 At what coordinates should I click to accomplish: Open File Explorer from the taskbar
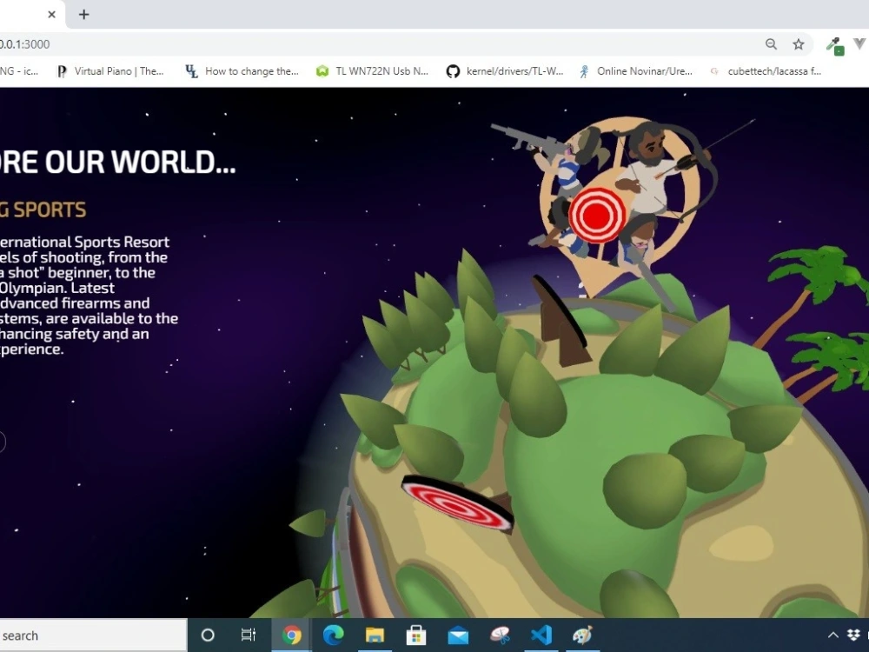pos(375,635)
